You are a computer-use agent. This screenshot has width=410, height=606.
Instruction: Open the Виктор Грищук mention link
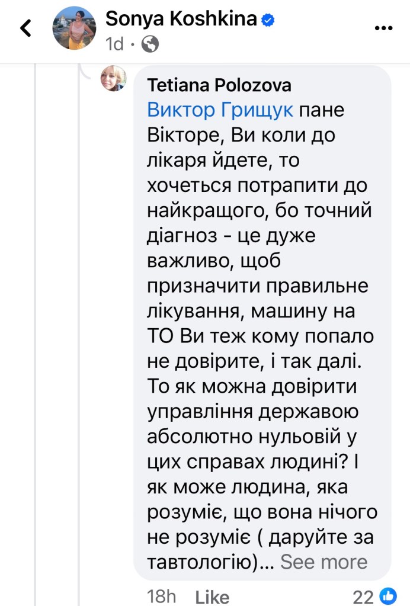220,110
